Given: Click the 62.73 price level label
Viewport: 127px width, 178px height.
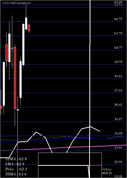Looking at the screenshot, I should pos(118,19).
